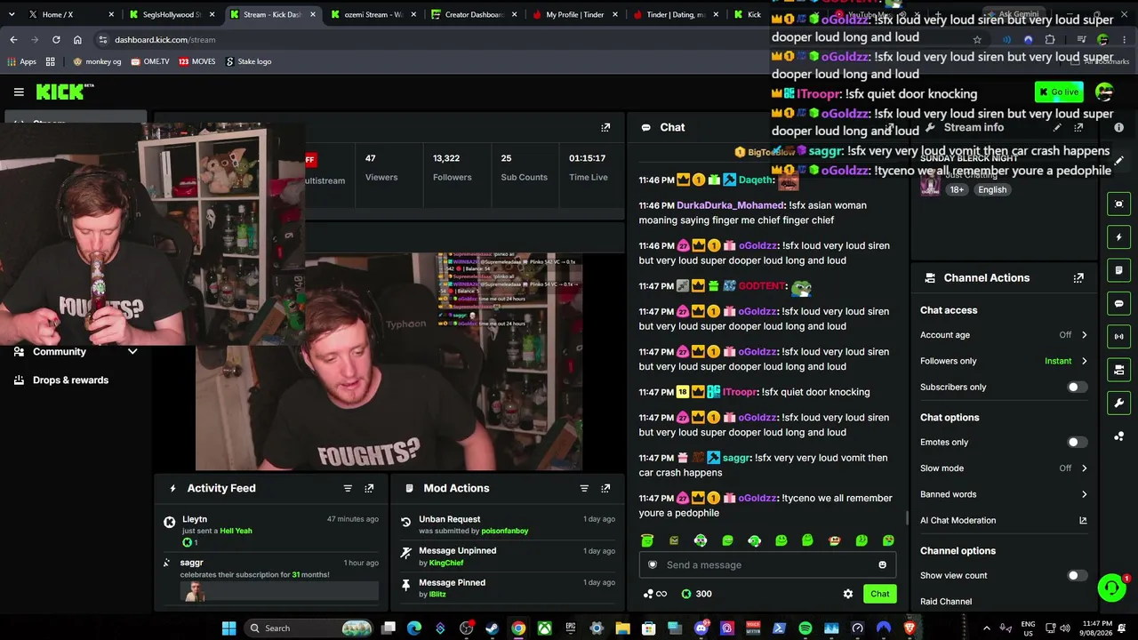Click the 300 Kick points balance
This screenshot has width=1138, height=640.
coord(696,594)
